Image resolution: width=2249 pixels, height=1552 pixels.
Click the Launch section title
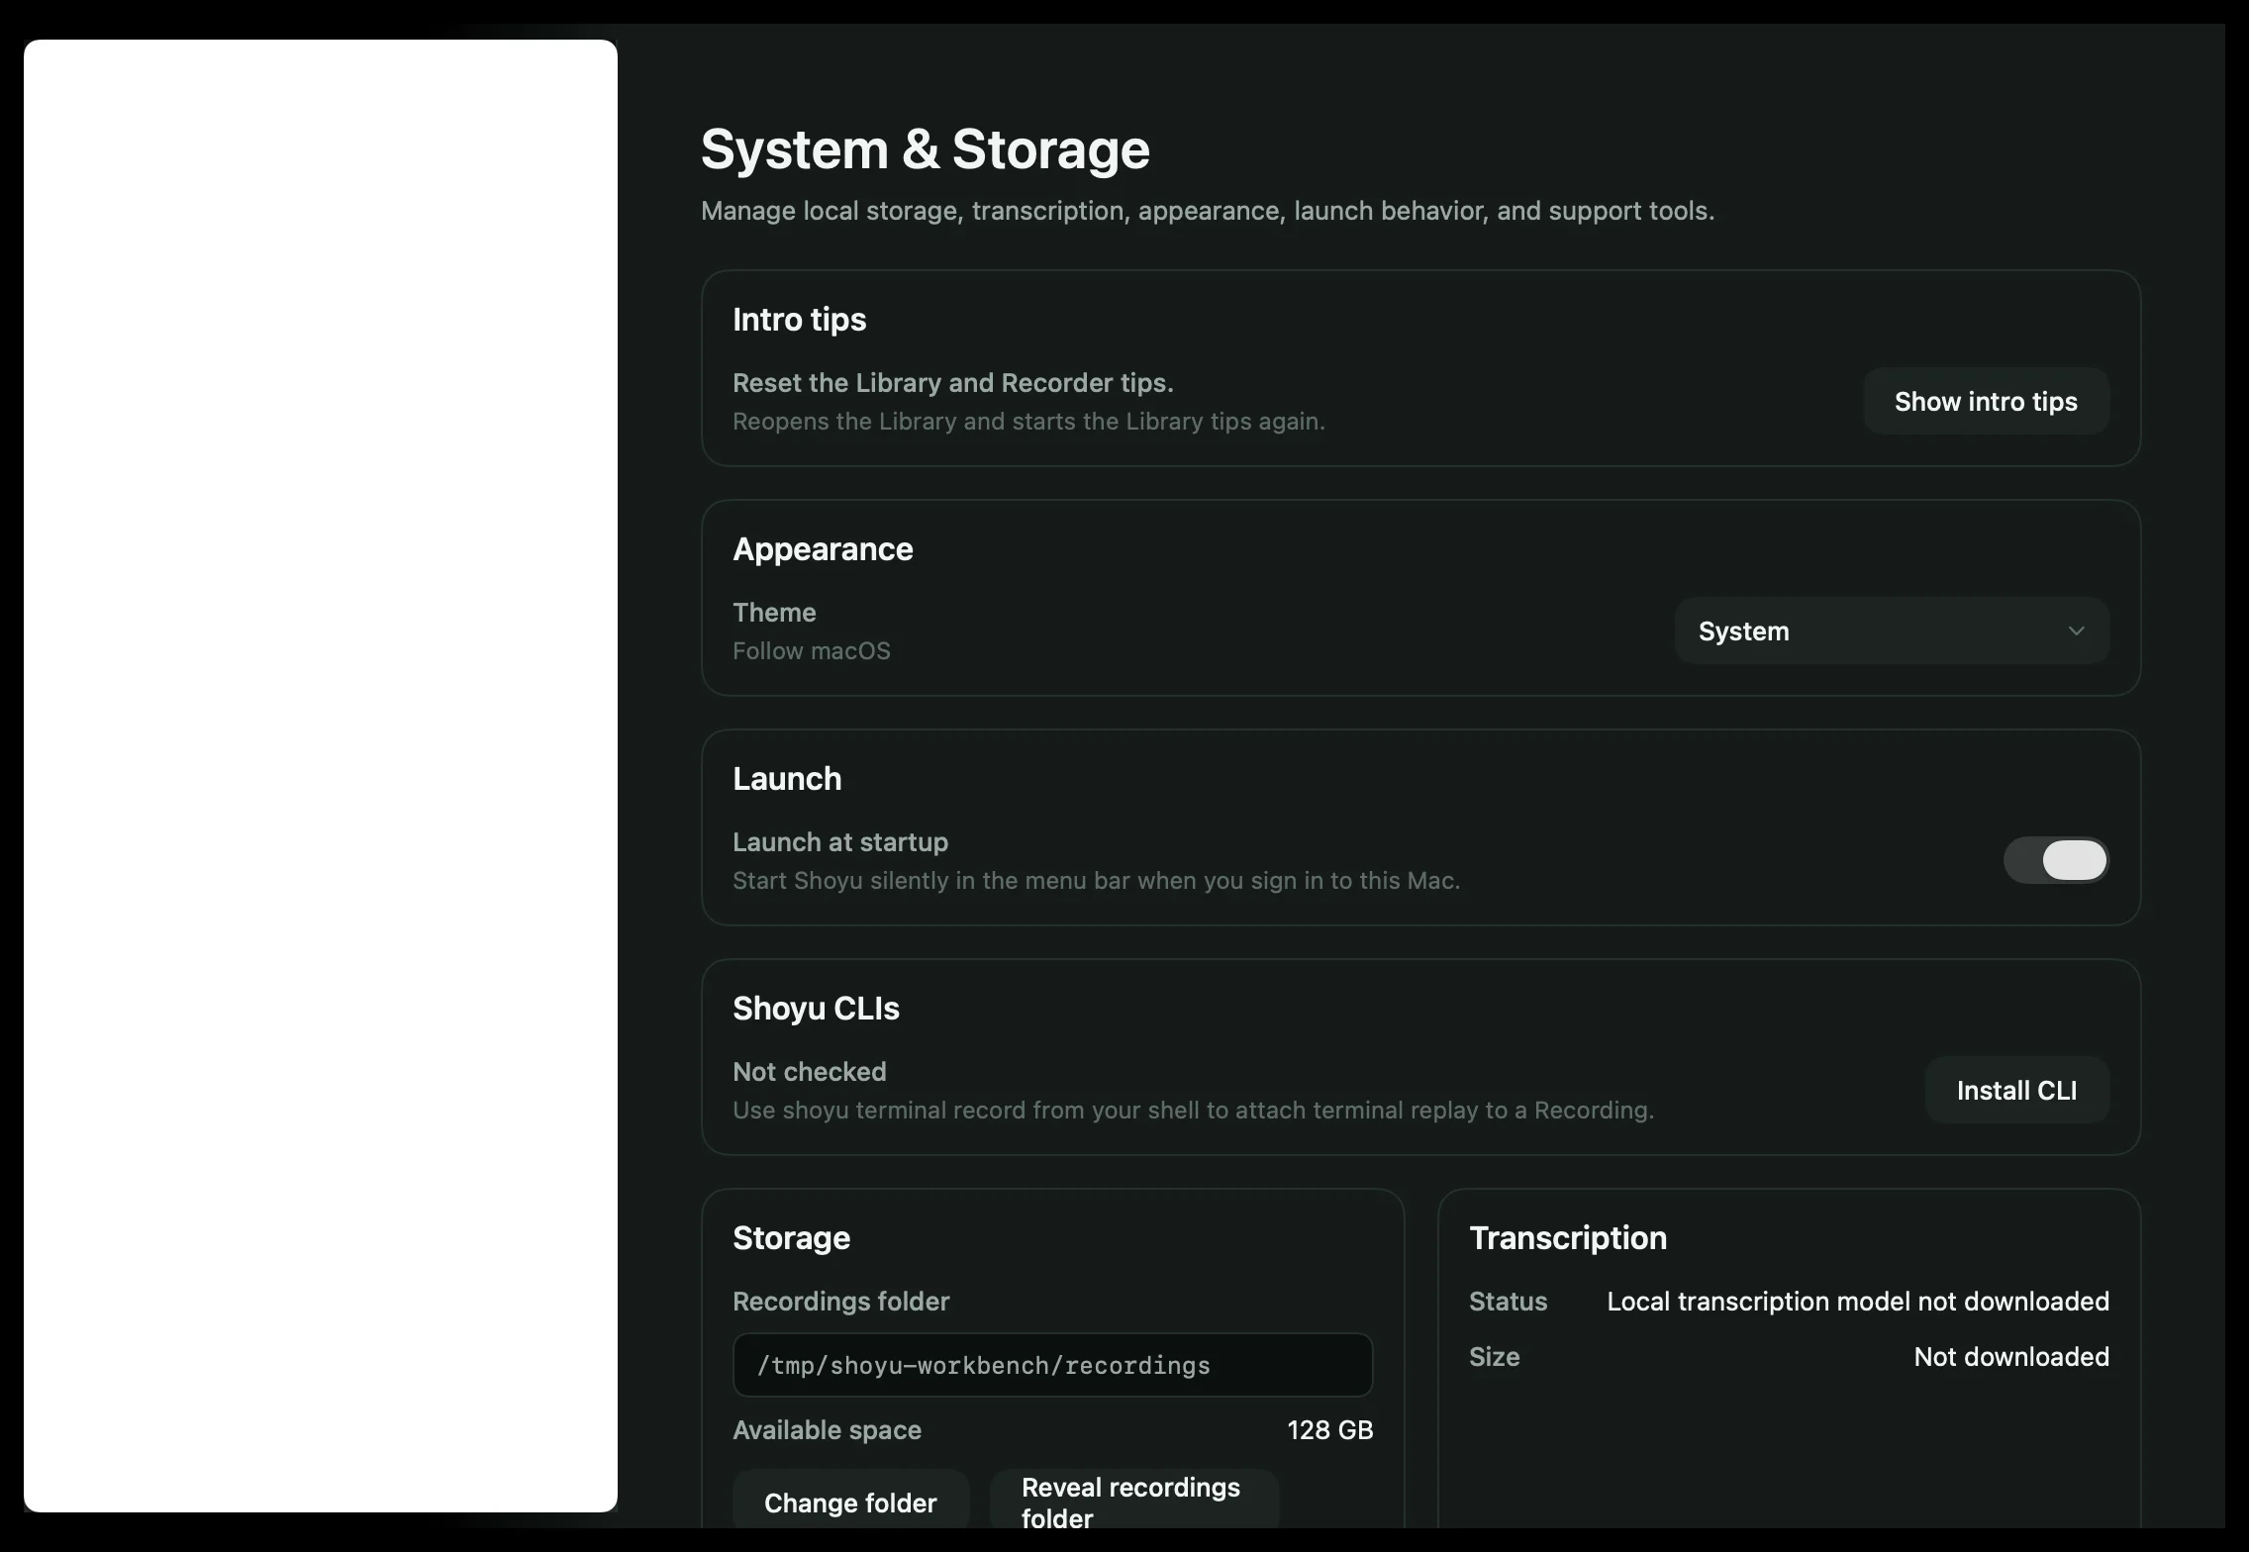[x=787, y=779]
